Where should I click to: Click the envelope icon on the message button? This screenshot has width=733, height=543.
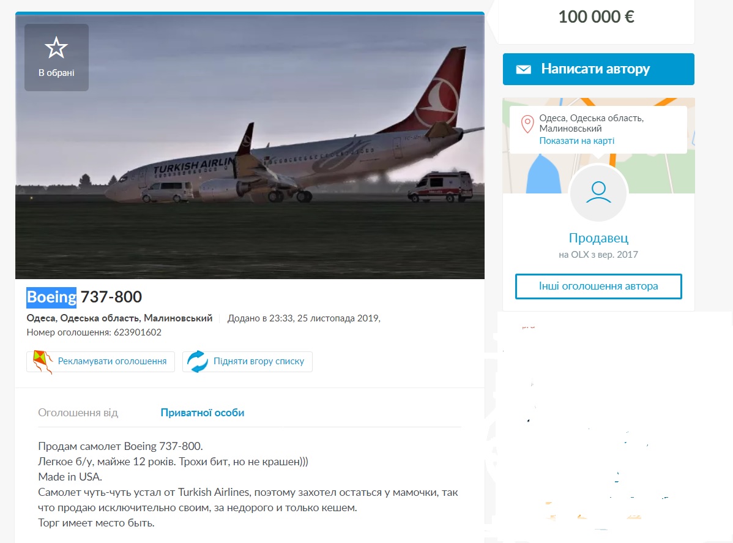(524, 69)
